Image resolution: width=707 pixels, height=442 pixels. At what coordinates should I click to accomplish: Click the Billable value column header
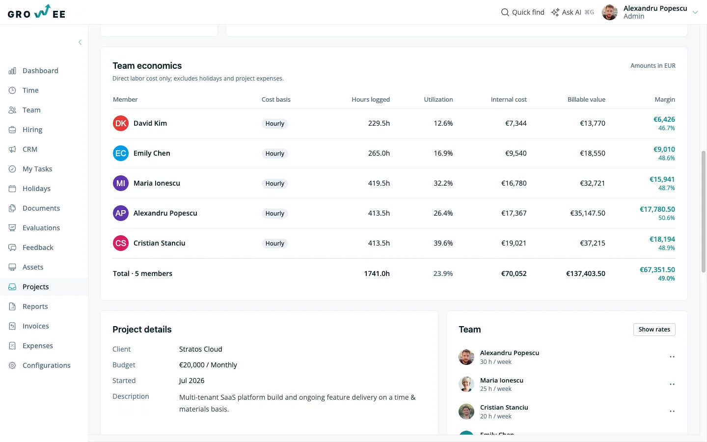[x=586, y=99]
